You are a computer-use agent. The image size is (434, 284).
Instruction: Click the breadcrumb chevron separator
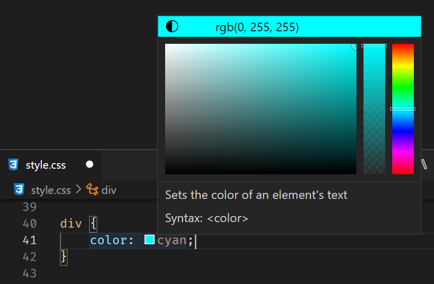coord(79,190)
